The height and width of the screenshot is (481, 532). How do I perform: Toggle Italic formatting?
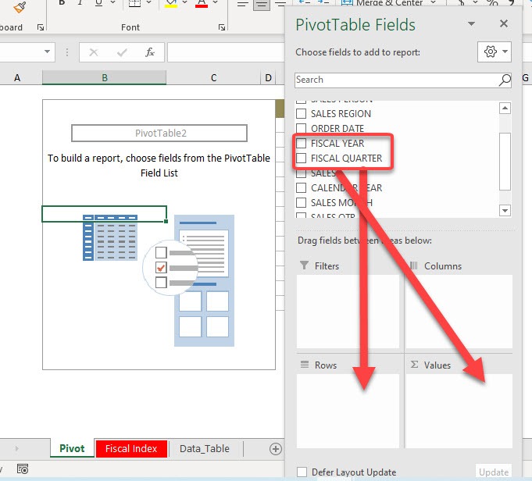[x=80, y=2]
